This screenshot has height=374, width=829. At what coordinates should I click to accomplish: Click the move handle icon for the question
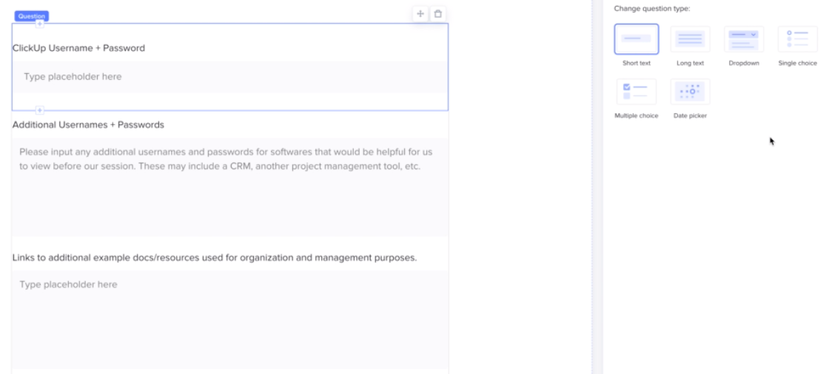pos(420,14)
